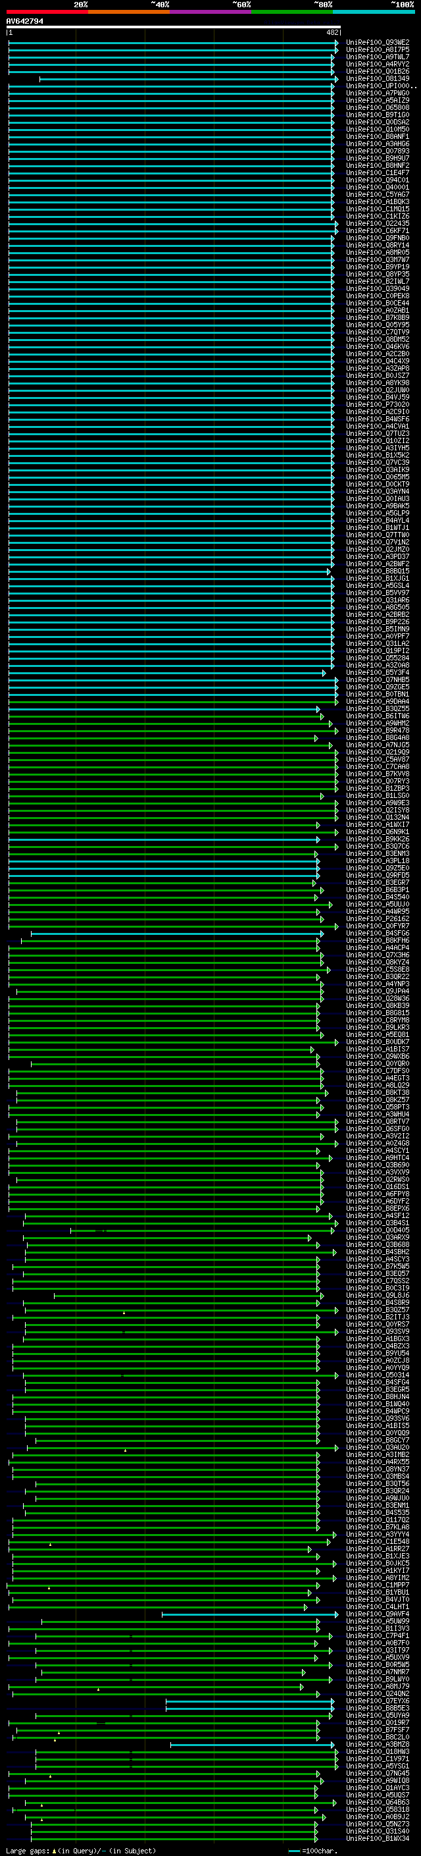Click the cyan alignment bar for A3BMZ8
This screenshot has width=421, height=1856.
coord(253,1745)
